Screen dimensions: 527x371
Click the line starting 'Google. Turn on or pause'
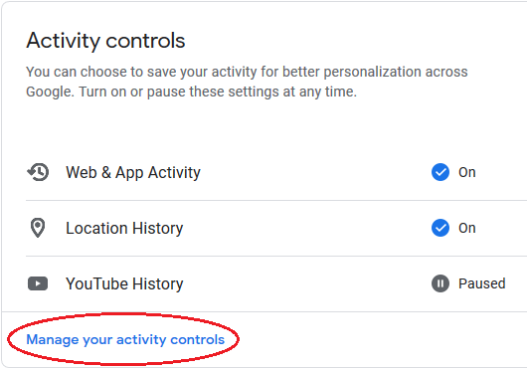tap(191, 92)
